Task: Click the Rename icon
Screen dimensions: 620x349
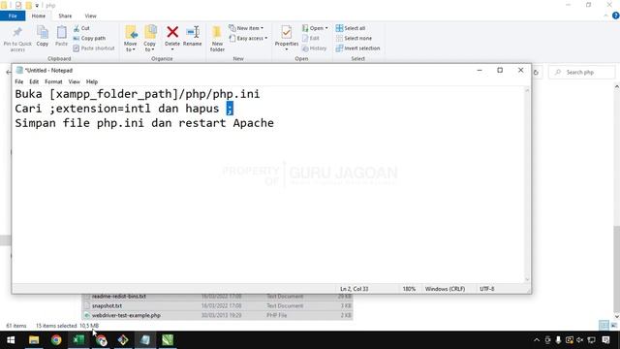Action: [x=193, y=32]
